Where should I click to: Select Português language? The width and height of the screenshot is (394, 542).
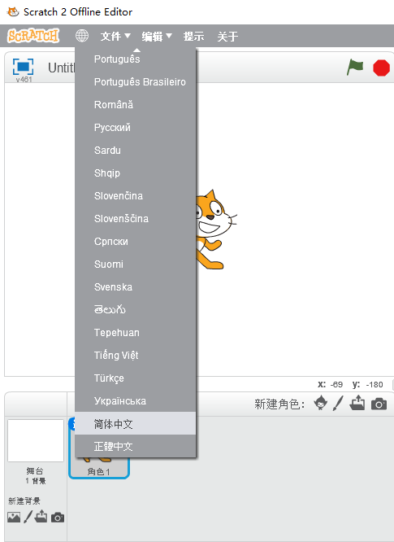pos(135,59)
